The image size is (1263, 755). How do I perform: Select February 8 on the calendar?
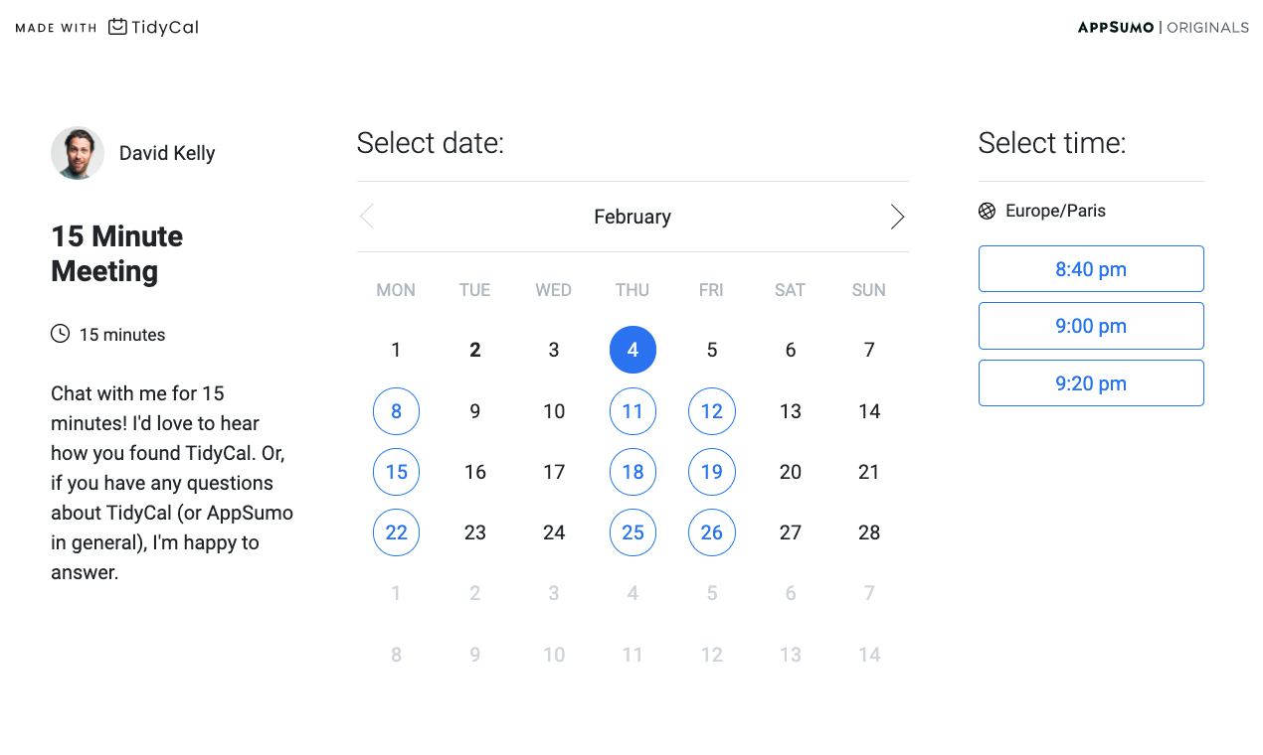pyautogui.click(x=396, y=411)
